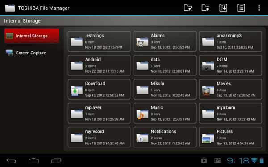
Task: Click the 'Download' folder name text
Action: click(95, 84)
